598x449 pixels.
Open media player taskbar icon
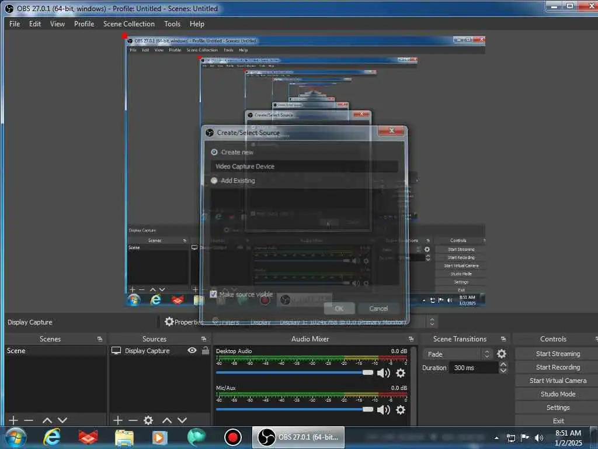160,438
